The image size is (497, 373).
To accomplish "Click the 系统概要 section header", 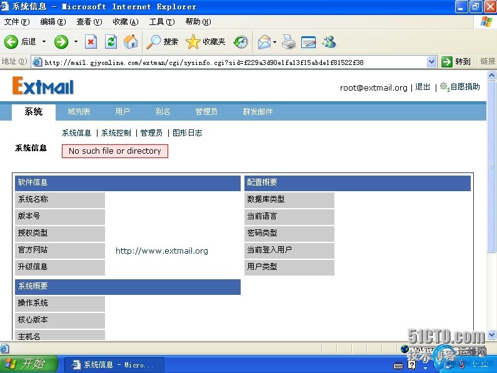I will tap(128, 286).
